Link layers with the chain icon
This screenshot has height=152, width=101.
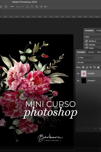95,129
